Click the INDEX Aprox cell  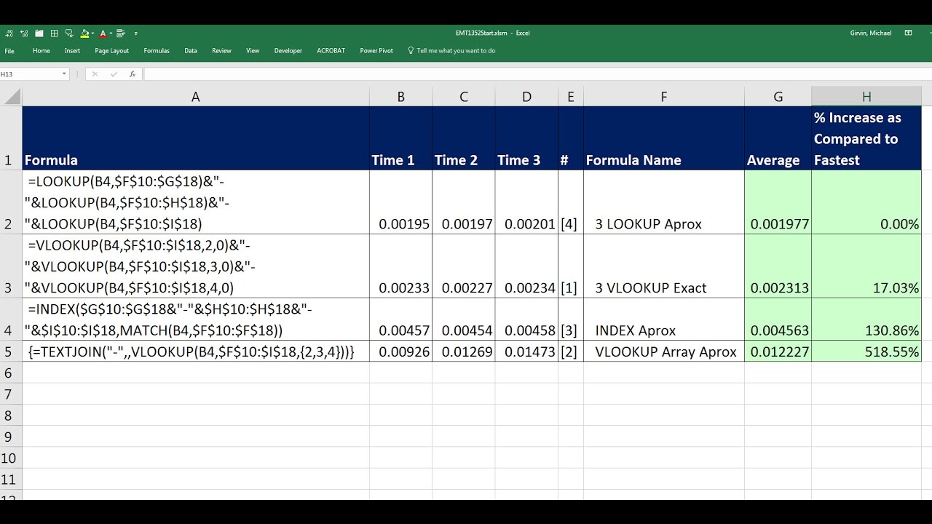[664, 319]
